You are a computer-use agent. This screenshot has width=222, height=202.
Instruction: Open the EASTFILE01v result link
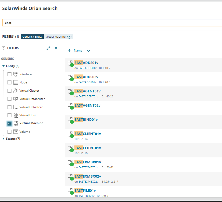(85, 191)
